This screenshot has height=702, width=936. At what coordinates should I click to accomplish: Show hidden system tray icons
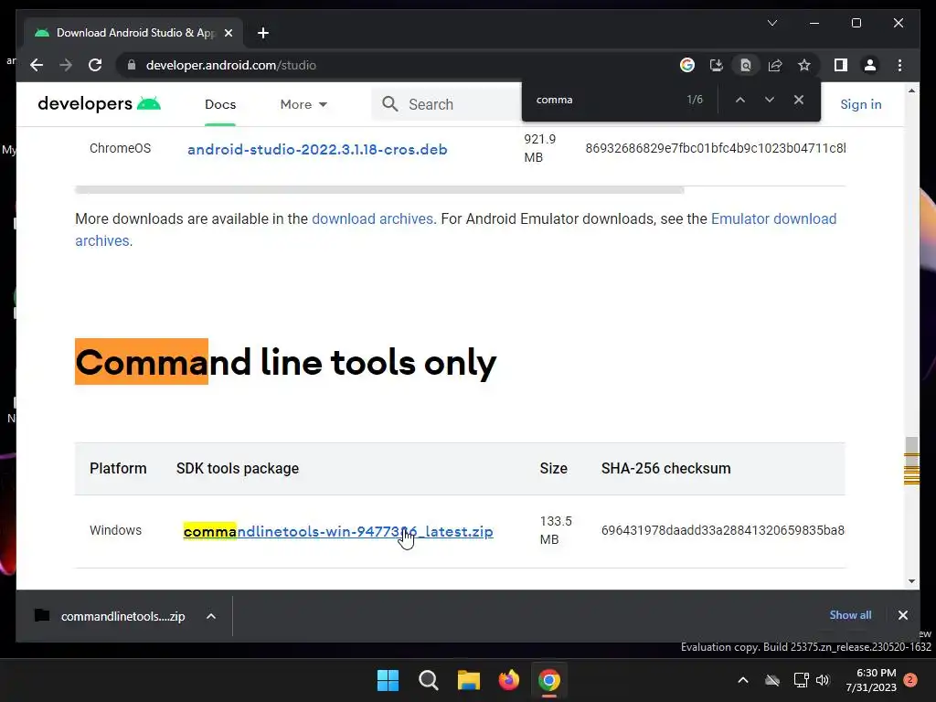(x=742, y=680)
